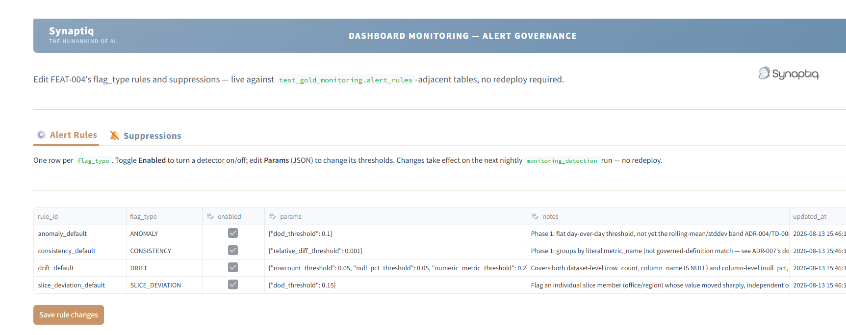Edit notes cell for consistency_default row

coord(658,251)
